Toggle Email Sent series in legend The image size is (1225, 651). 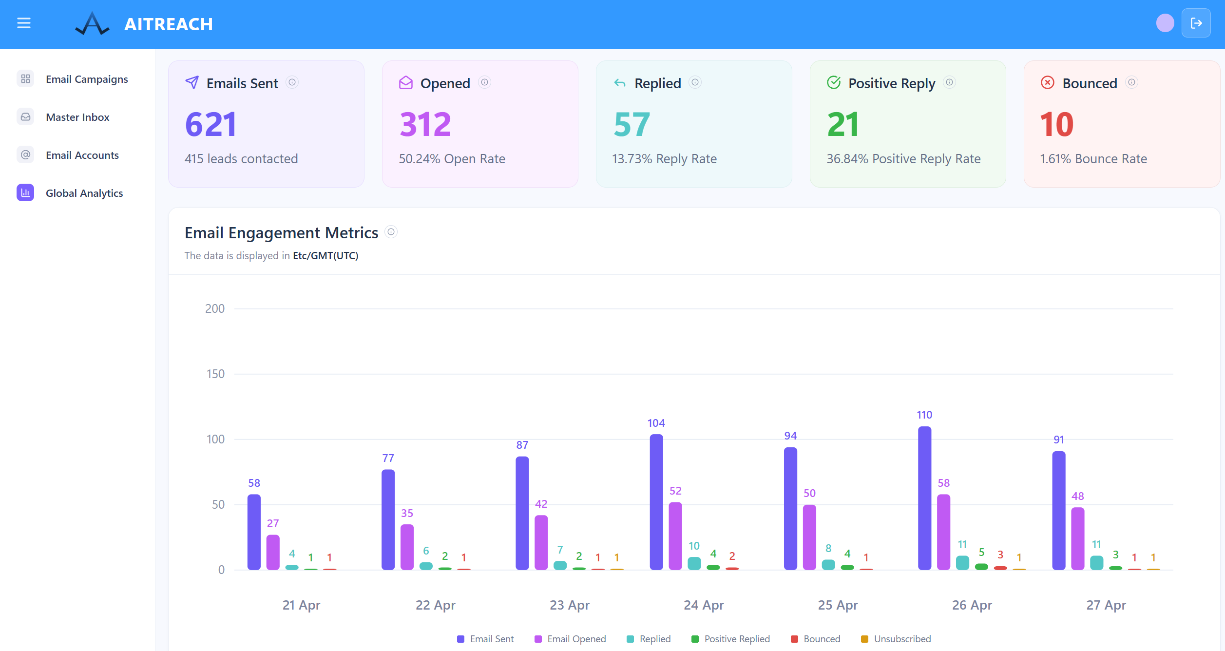[x=485, y=639]
